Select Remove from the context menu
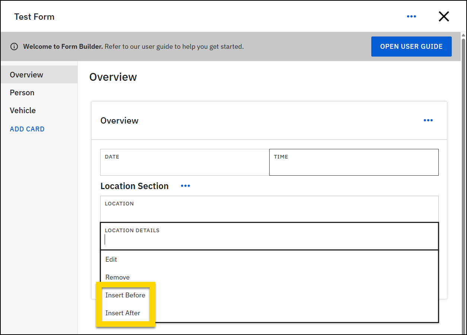Image resolution: width=467 pixels, height=335 pixels. [117, 277]
